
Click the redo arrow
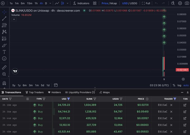163,3
